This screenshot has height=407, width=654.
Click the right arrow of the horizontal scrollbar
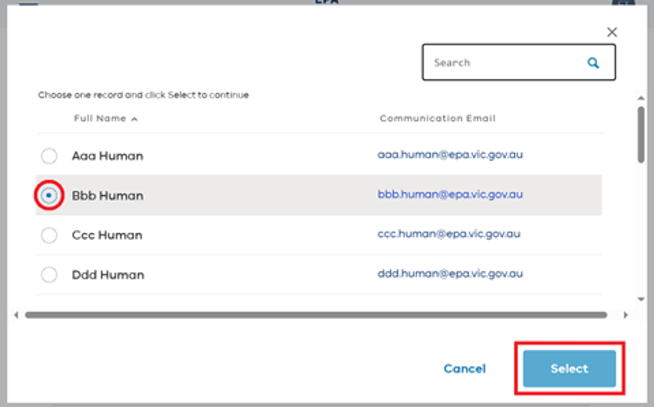(x=626, y=314)
